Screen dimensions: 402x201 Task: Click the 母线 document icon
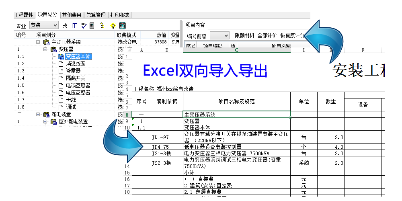click(61, 100)
